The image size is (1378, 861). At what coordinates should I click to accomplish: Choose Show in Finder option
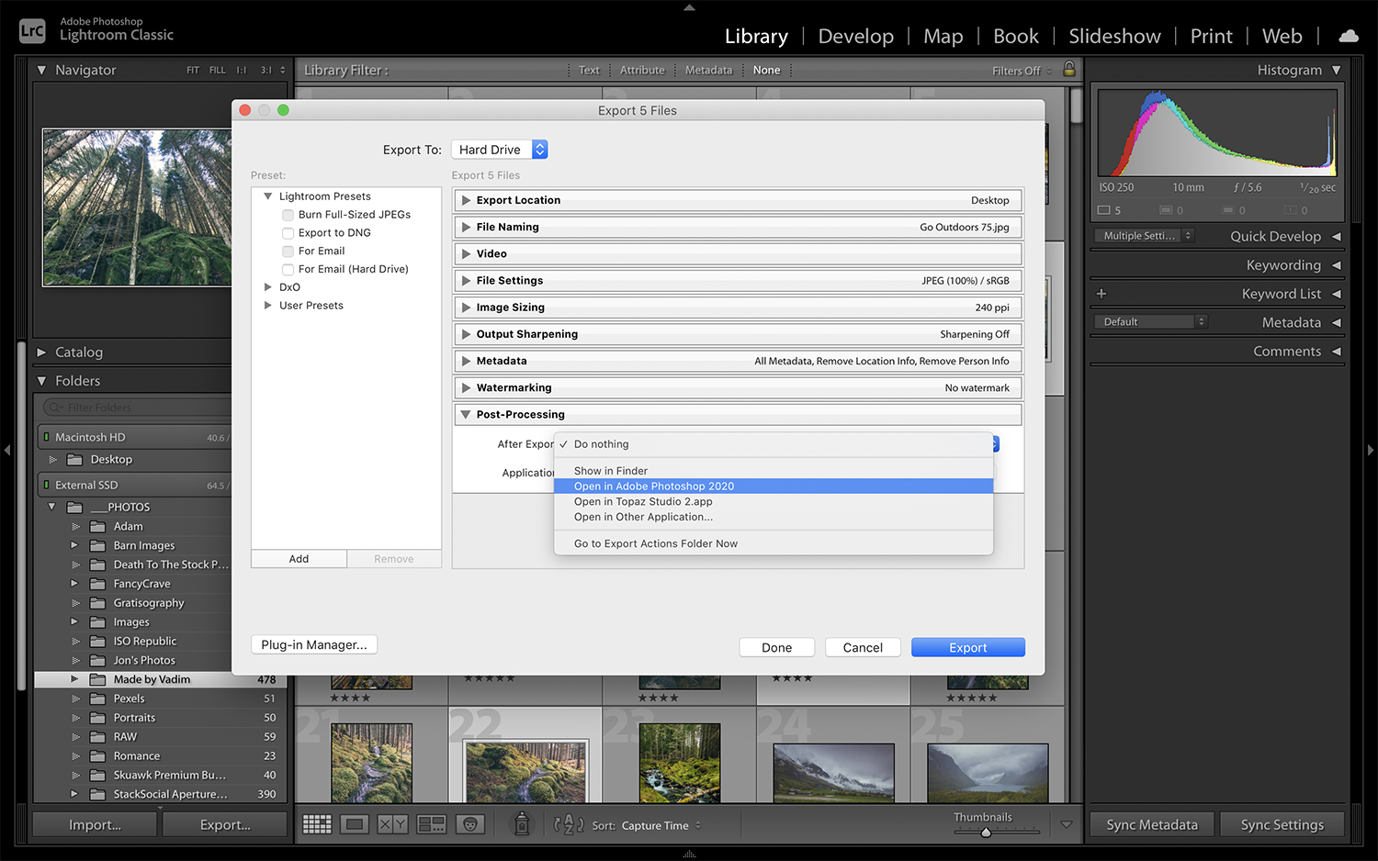[774, 471]
